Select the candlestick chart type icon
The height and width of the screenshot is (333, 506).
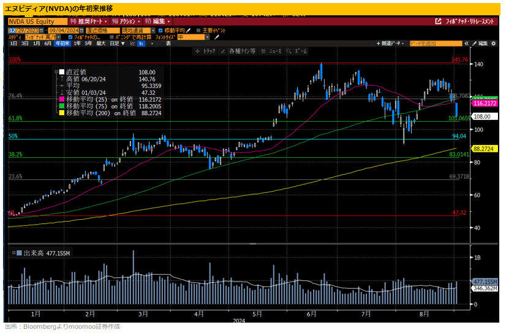click(142, 43)
